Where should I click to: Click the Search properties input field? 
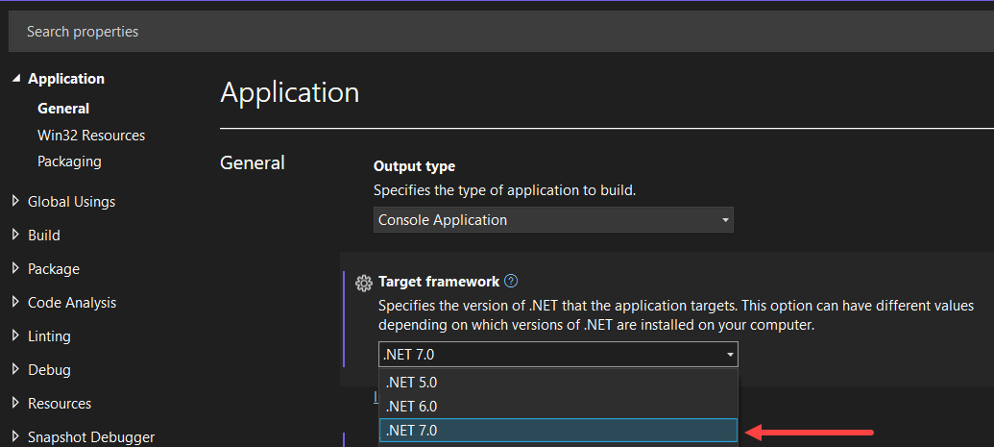(500, 31)
